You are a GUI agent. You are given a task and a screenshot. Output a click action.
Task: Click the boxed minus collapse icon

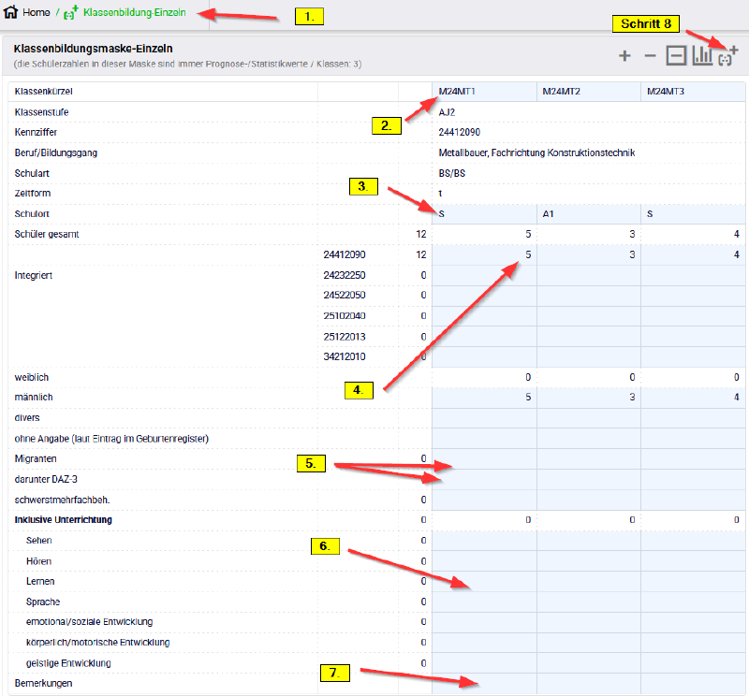(x=676, y=57)
